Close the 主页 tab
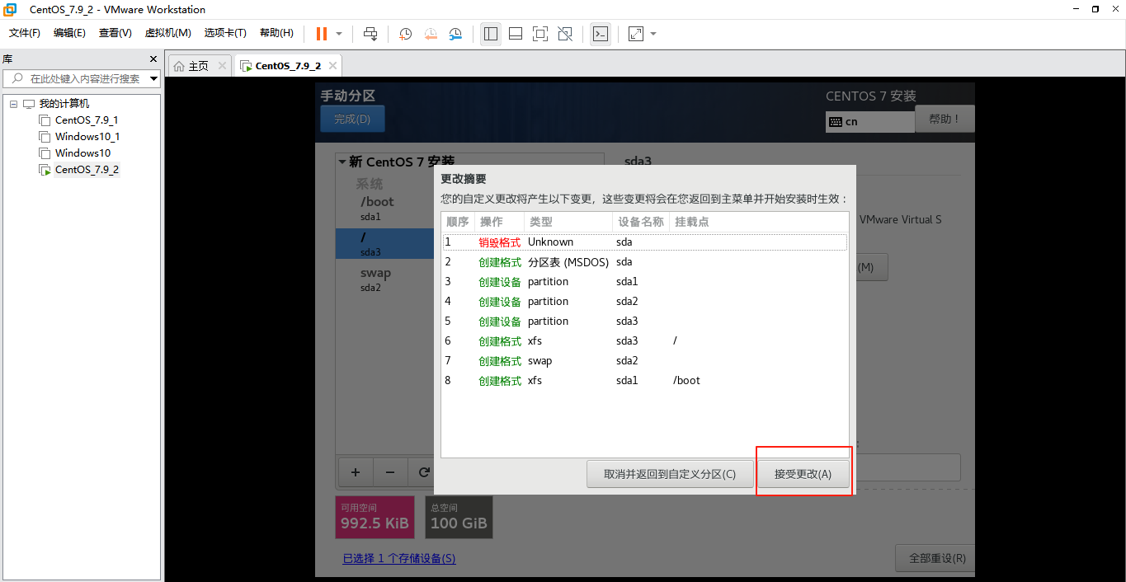Image resolution: width=1126 pixels, height=582 pixels. point(222,66)
